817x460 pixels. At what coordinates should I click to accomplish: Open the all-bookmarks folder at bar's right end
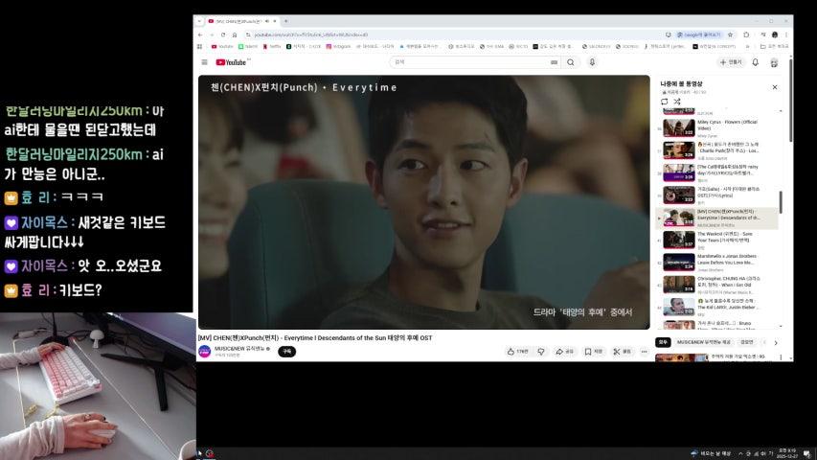tap(774, 46)
